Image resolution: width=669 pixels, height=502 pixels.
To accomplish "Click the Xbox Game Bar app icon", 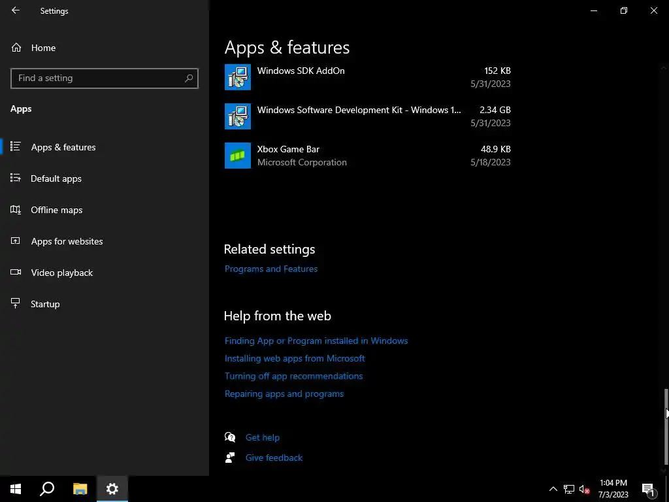I will (238, 156).
